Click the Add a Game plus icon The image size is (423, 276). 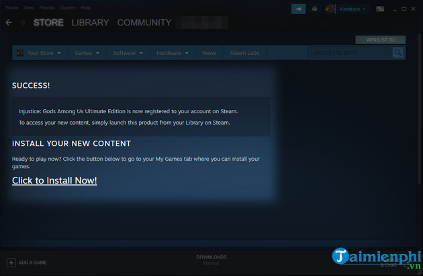[x=11, y=263]
